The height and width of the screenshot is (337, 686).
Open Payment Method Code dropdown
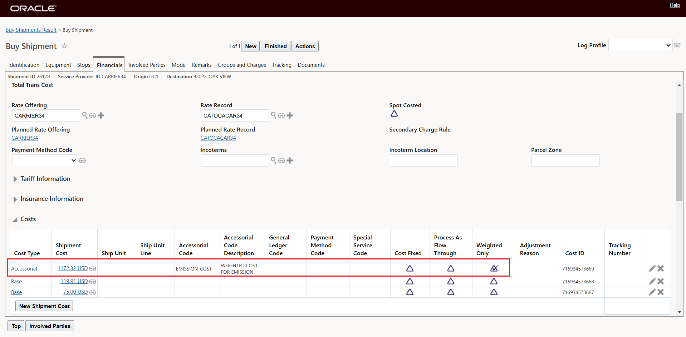click(45, 160)
